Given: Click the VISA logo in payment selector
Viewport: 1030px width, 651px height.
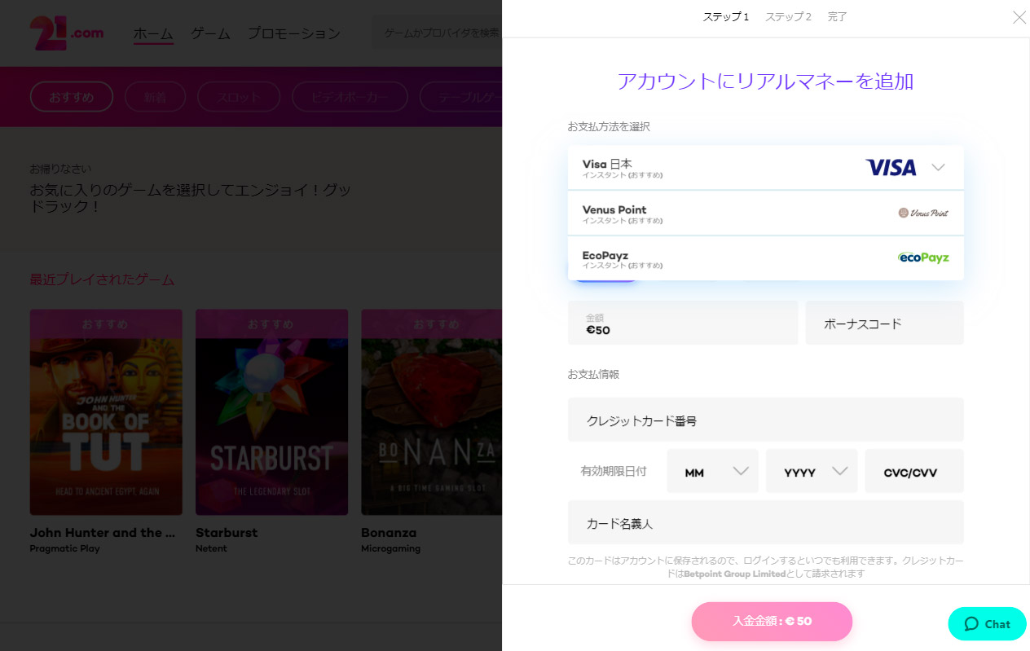Looking at the screenshot, I should click(x=891, y=168).
